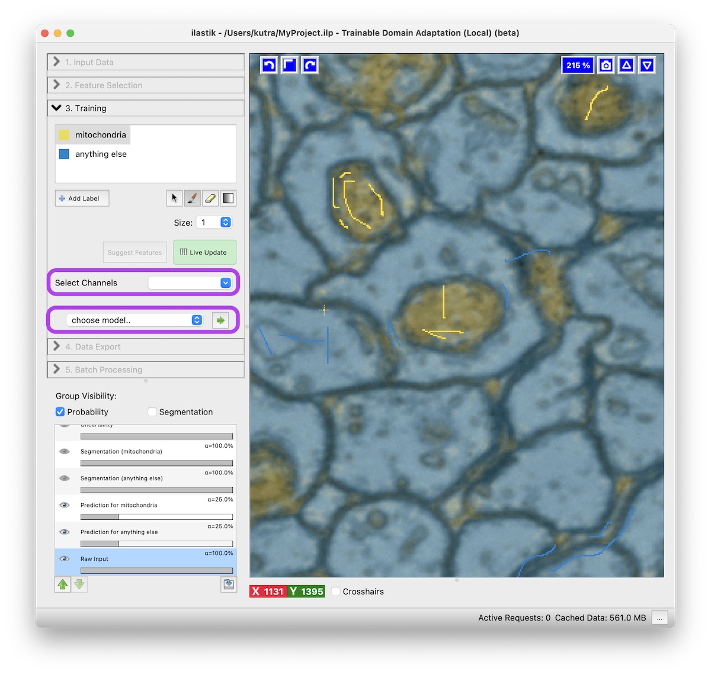This screenshot has width=711, height=675.
Task: Adjust Segmentation (anything else) opacity slider
Action: coord(156,490)
